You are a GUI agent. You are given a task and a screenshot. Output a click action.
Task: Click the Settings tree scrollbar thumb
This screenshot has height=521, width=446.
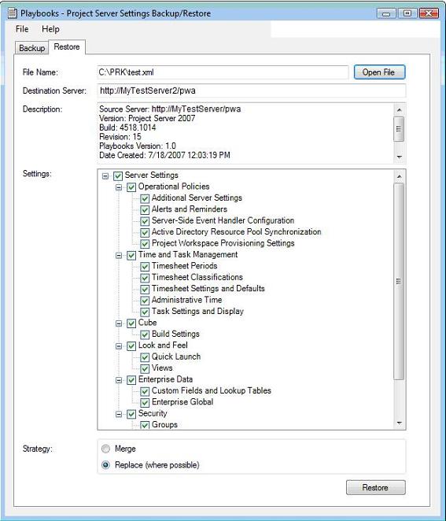tap(399, 281)
